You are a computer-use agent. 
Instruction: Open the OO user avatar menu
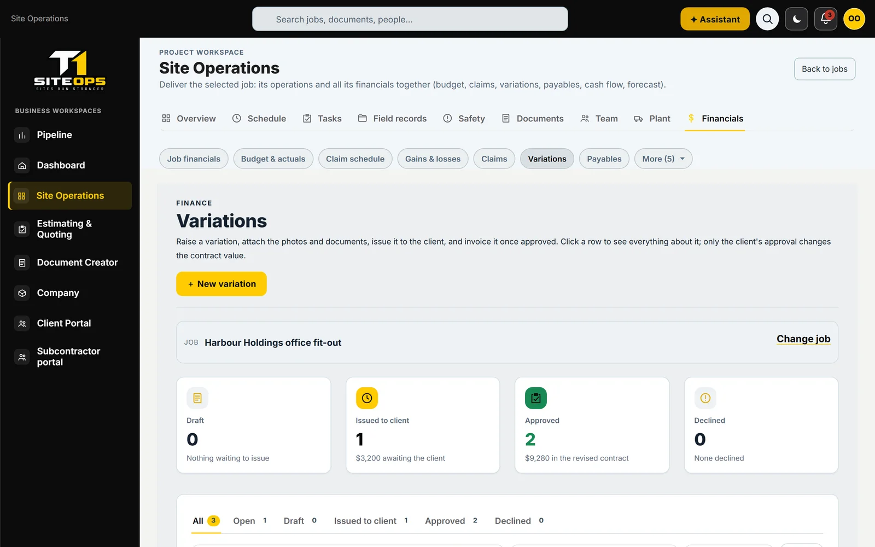click(854, 19)
